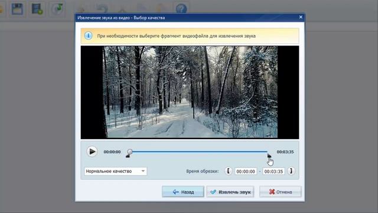378x213 pixels.
Task: Play the video preview
Action: [x=92, y=151]
